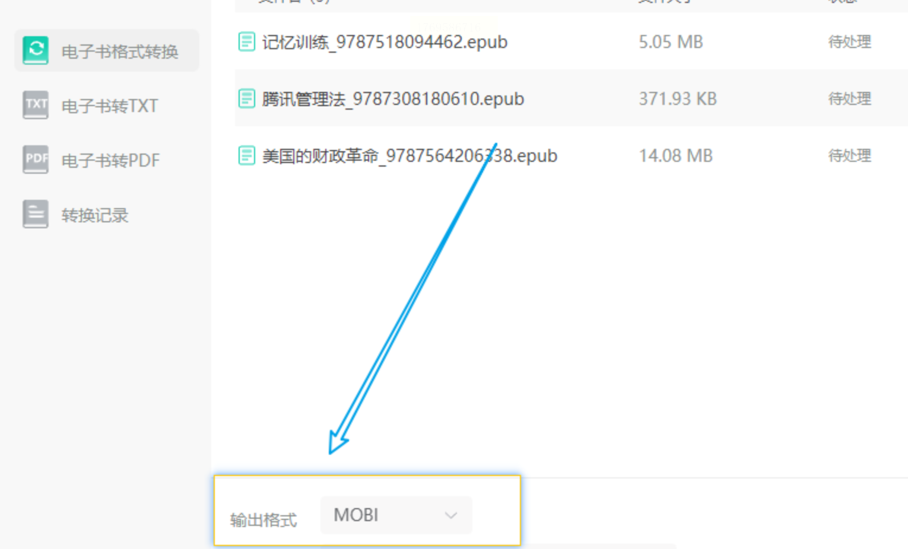Open the conversion records document icon

(x=36, y=214)
